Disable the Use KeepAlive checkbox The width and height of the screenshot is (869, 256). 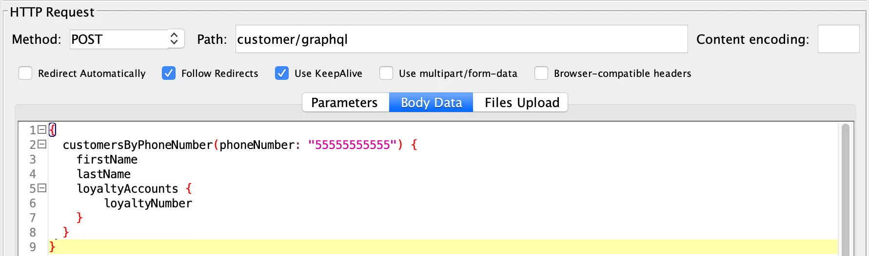[x=282, y=73]
